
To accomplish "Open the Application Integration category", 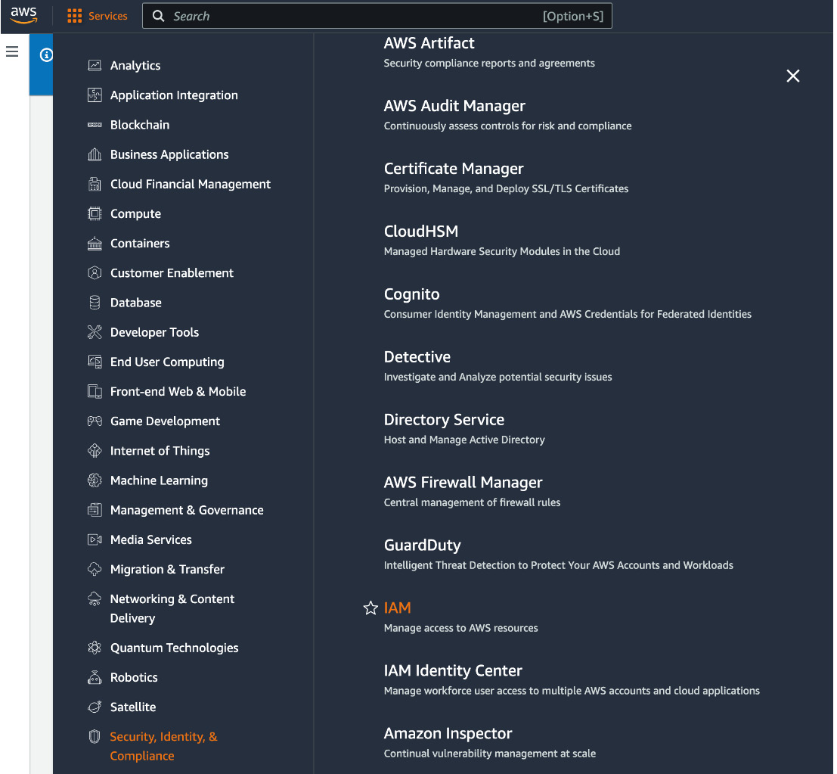I will tap(174, 95).
